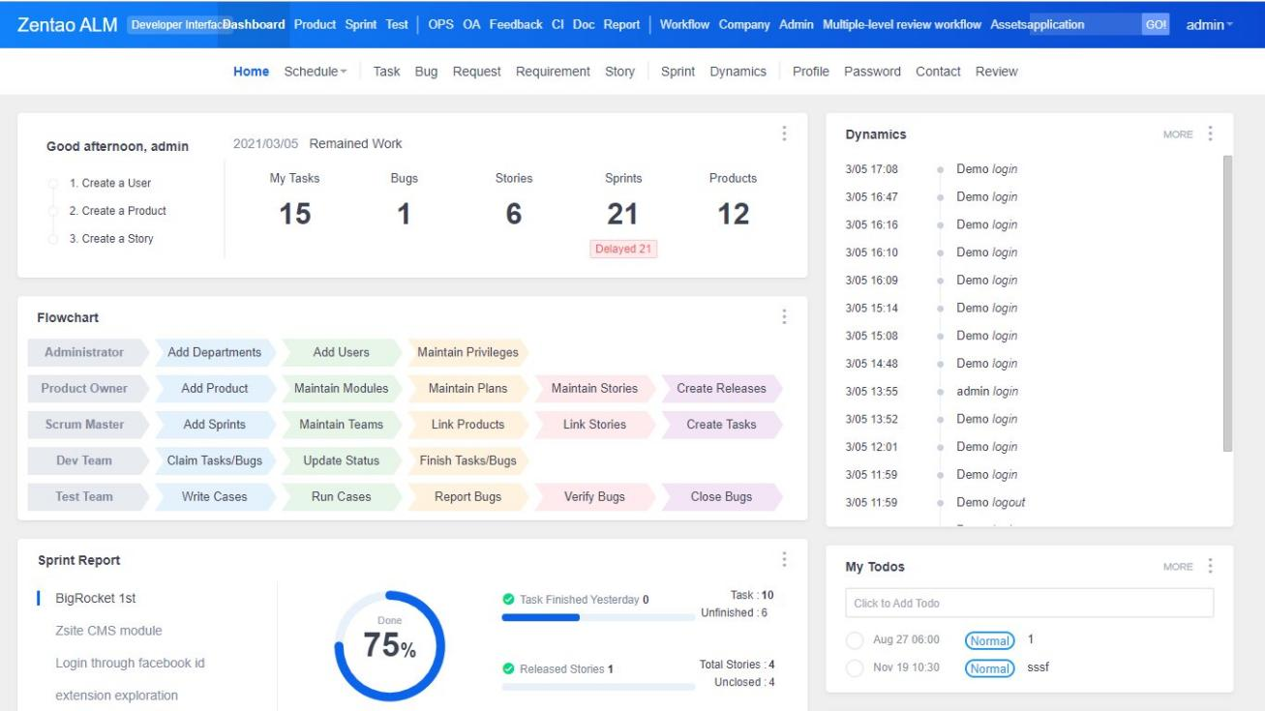Click the green check beside Released Stories
This screenshot has height=711, width=1265.
[508, 669]
